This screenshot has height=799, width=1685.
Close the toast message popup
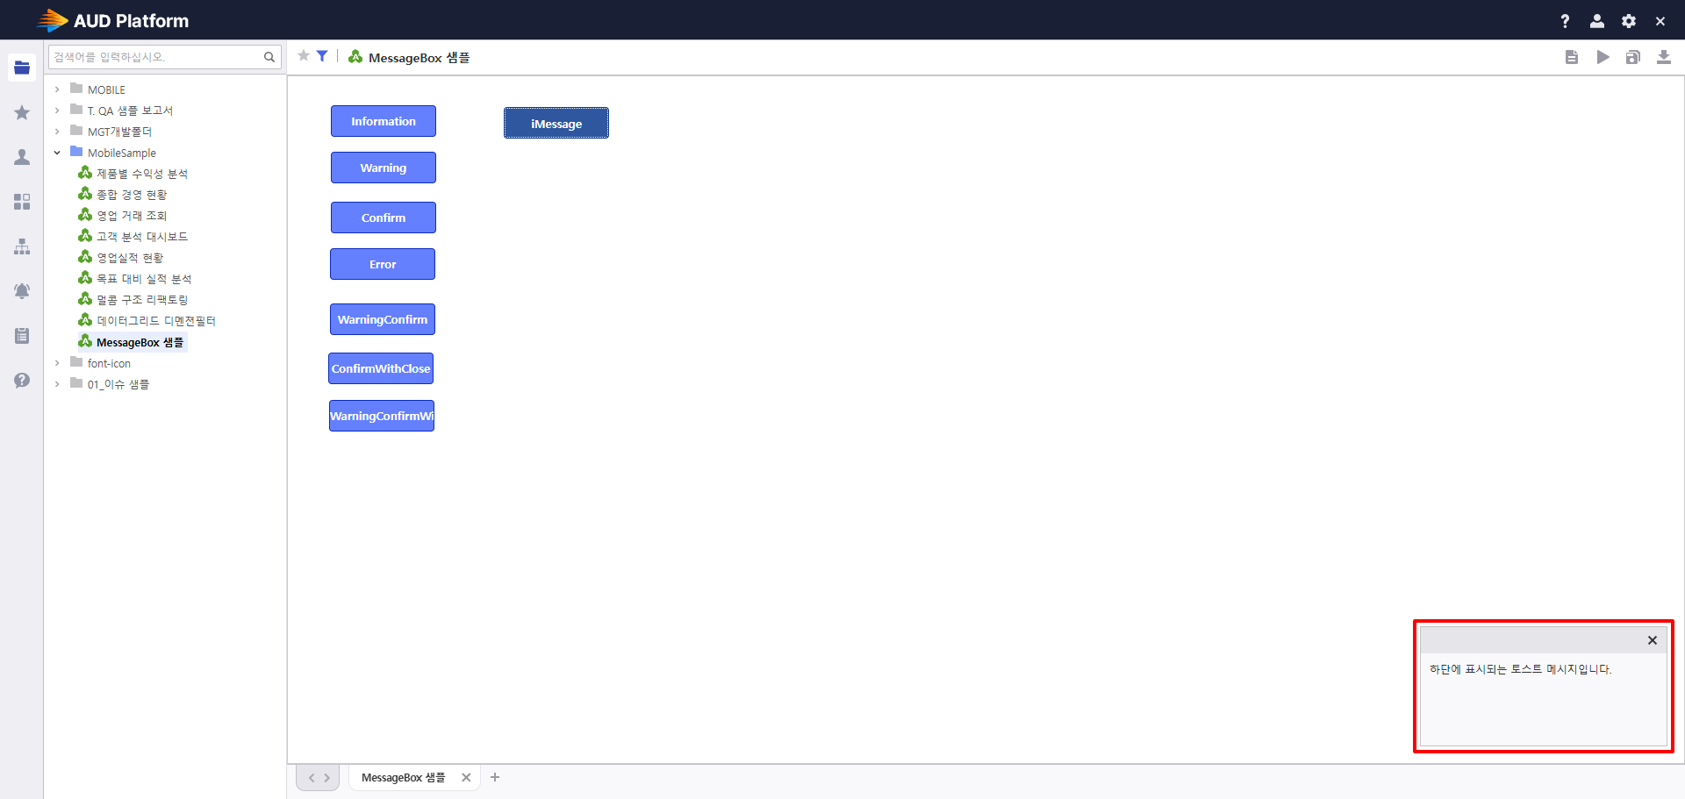(x=1653, y=640)
